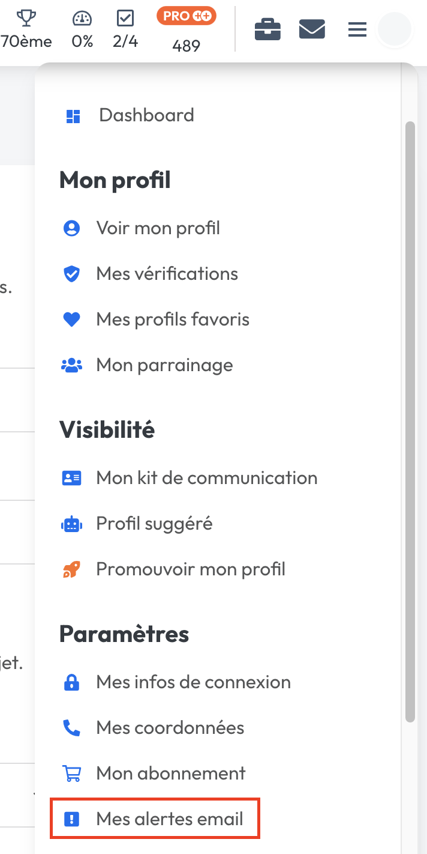Image resolution: width=427 pixels, height=854 pixels.
Task: Open the briefcase icon
Action: coord(267,29)
